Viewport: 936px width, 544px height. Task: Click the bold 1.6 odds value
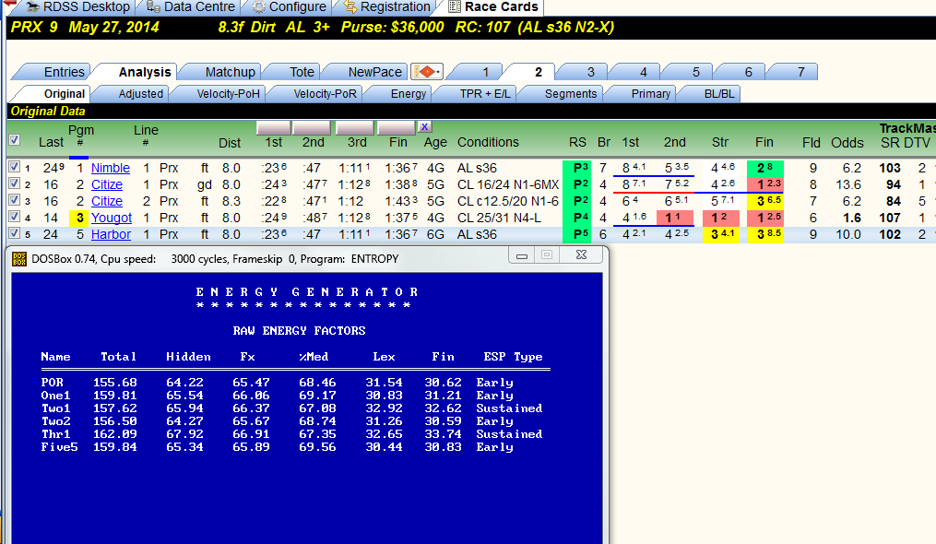click(852, 218)
